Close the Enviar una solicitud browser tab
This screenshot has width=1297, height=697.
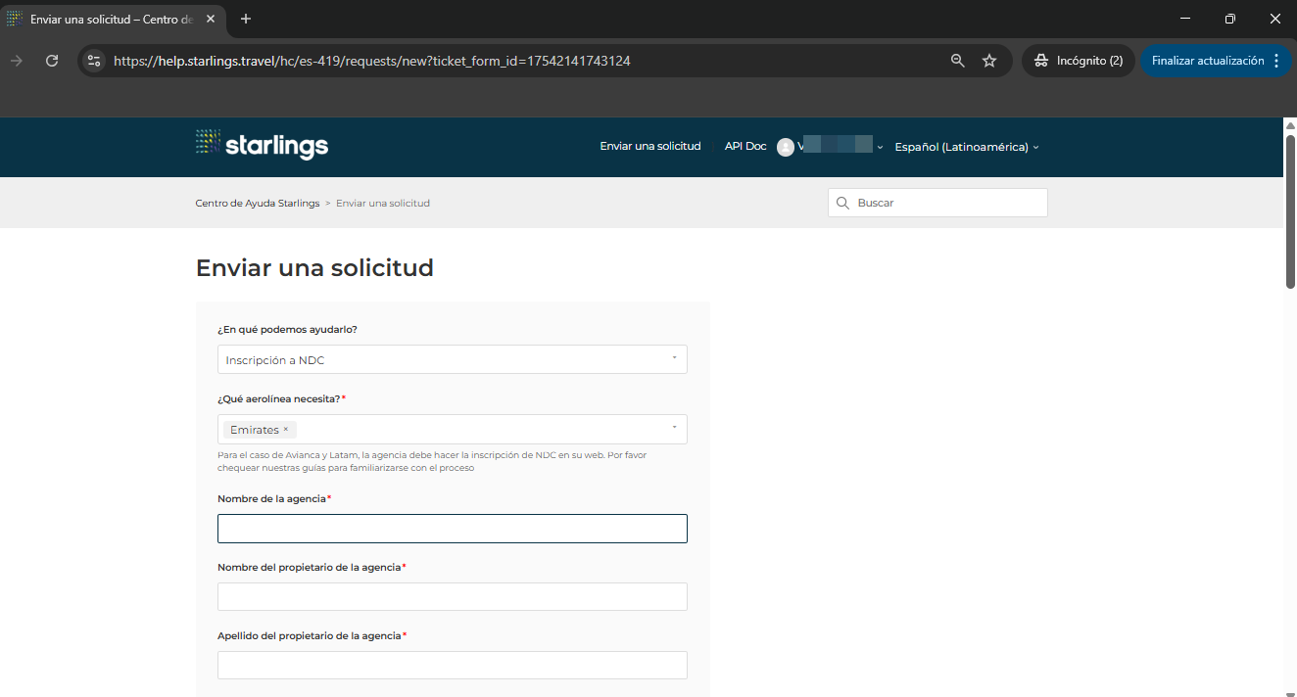click(x=211, y=19)
